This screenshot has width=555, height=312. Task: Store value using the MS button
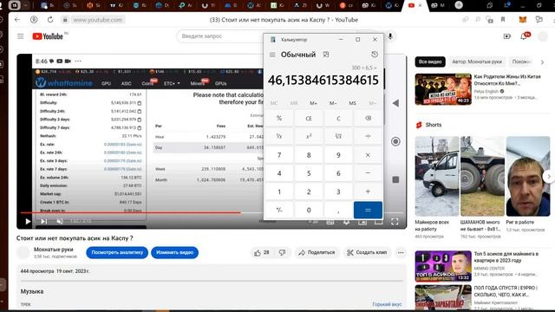point(352,103)
